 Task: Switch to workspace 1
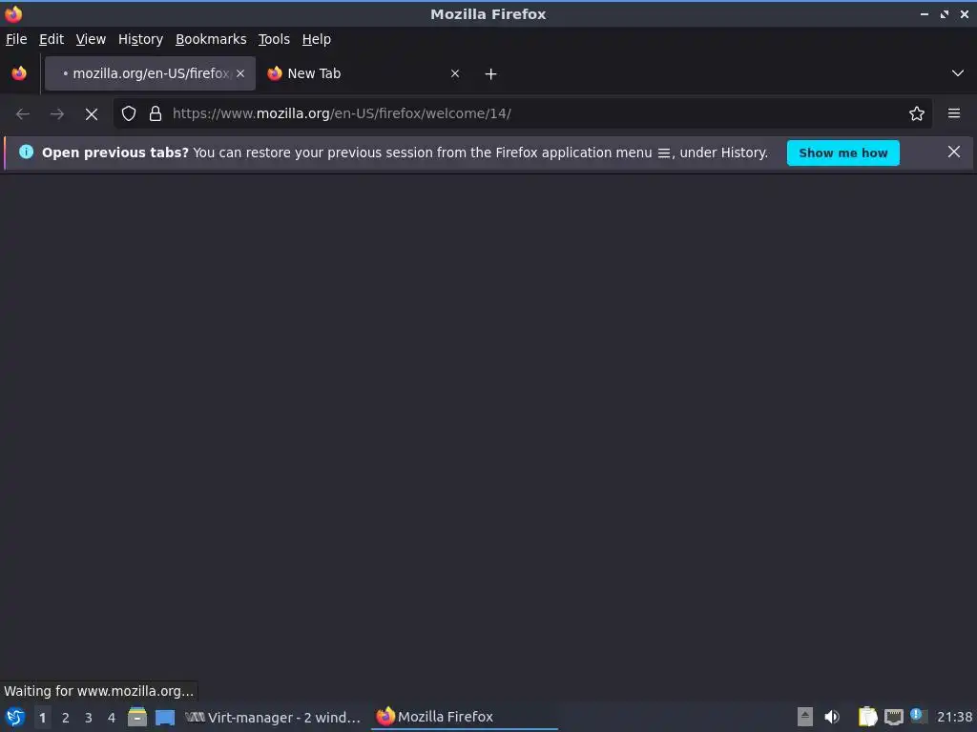pos(42,718)
